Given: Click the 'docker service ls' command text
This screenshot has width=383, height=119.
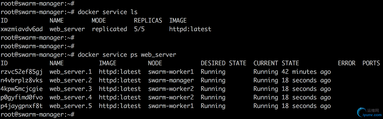Looking at the screenshot, I should pyautogui.click(x=108, y=12).
